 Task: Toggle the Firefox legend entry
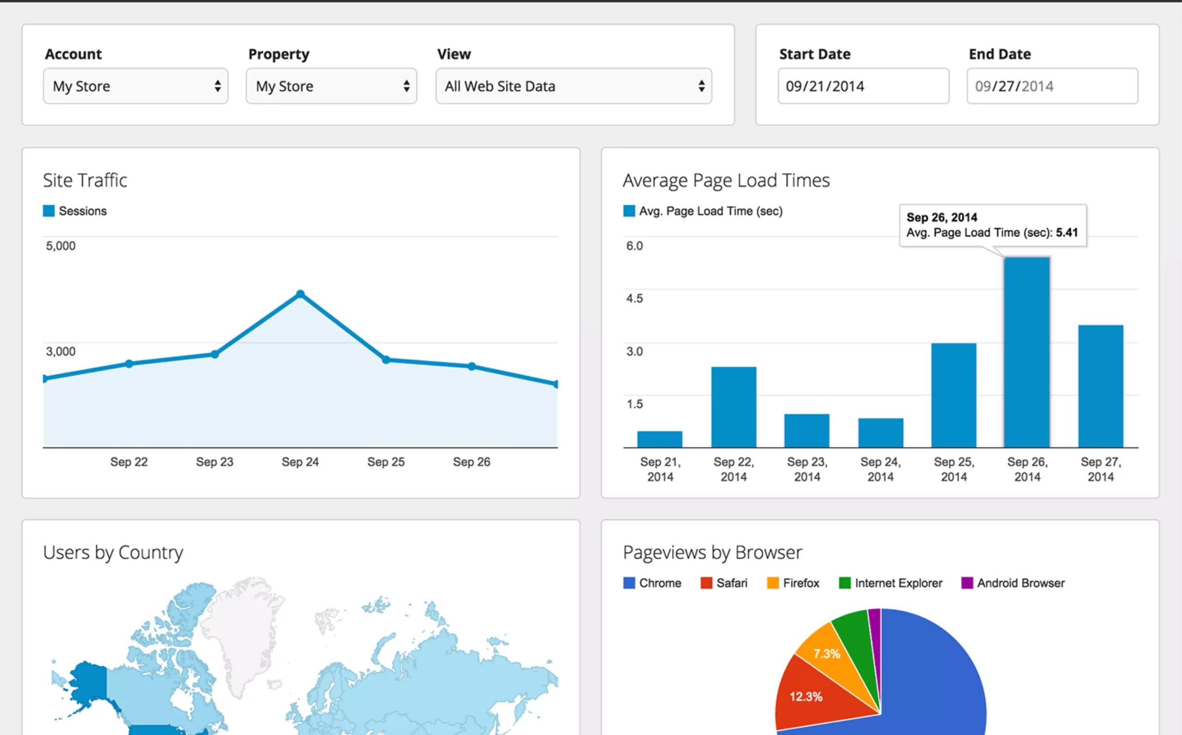coord(793,583)
